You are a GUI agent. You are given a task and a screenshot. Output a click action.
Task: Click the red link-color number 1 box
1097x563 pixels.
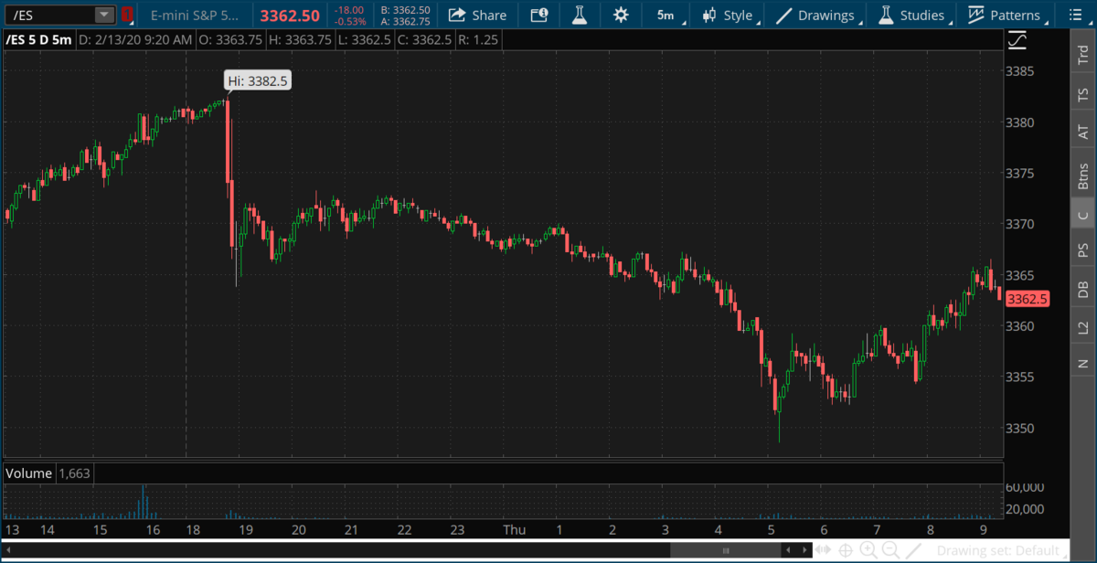click(127, 15)
